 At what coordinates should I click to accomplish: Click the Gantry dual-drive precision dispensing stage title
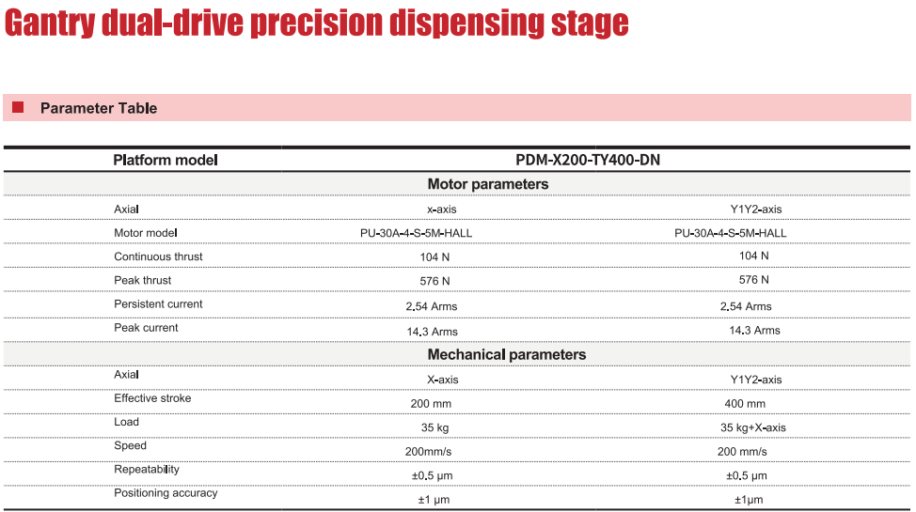coord(316,23)
